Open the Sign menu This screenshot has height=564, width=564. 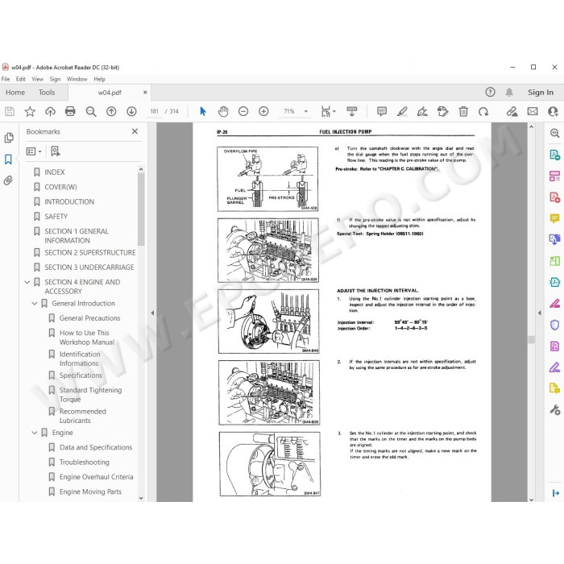55,79
